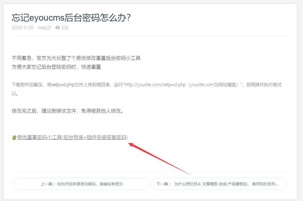Go to previous article 后台开启多语言功能后
This screenshot has width=303, height=201.
[82, 184]
